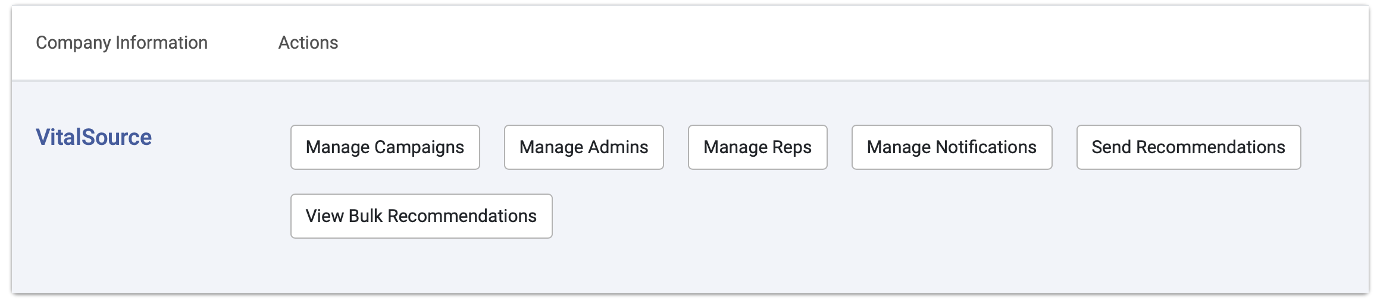The width and height of the screenshot is (1377, 304).
Task: Select the Manage Reps button
Action: coord(758,147)
